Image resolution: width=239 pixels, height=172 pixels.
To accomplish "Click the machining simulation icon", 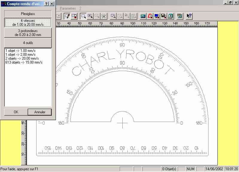I will pyautogui.click(x=171, y=16).
